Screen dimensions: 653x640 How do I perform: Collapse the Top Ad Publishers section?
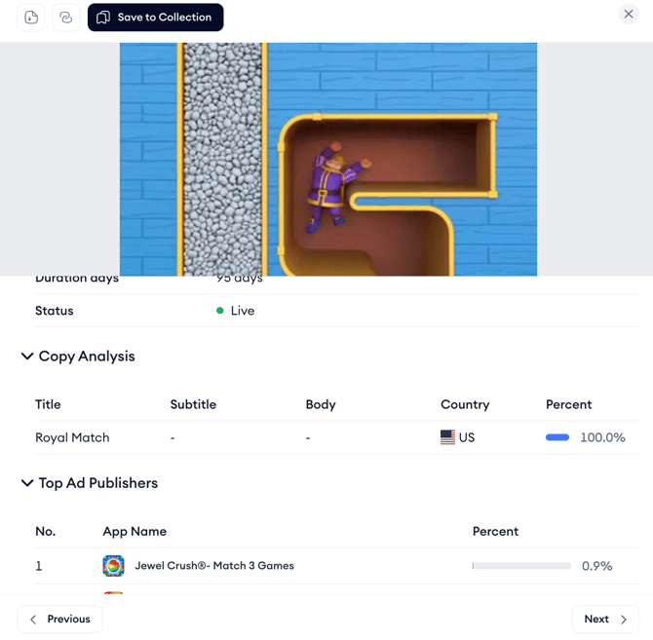[27, 483]
